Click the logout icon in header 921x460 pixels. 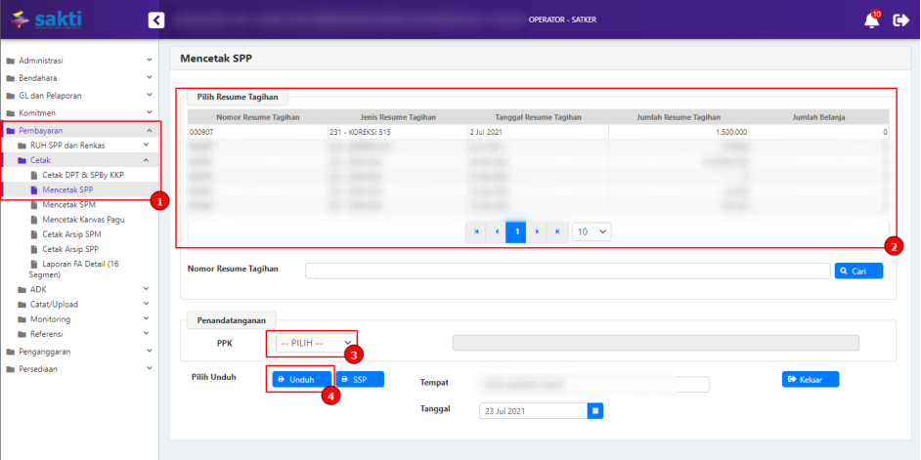coord(900,21)
